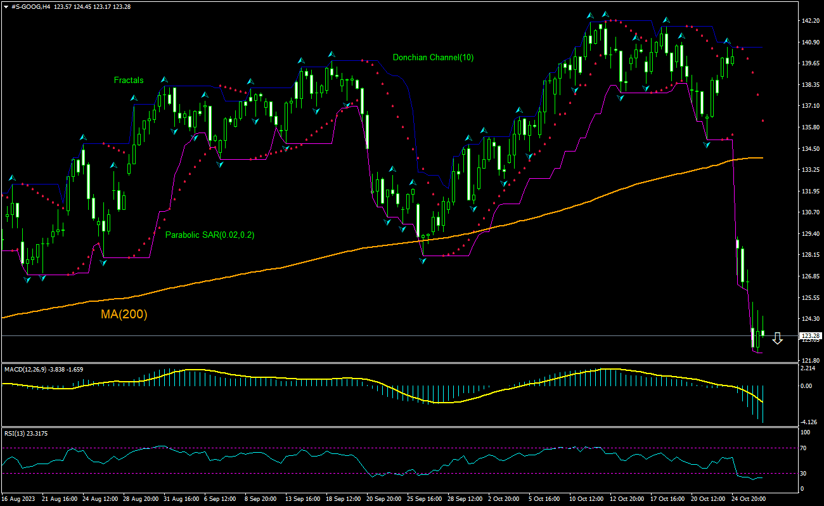Viewport: 824px width, 506px height.
Task: Select the Donchian Channel(10) label
Action: tap(433, 57)
